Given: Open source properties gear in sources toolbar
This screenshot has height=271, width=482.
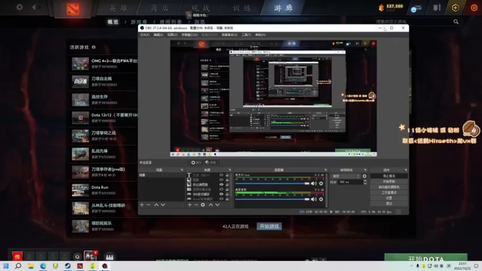Looking at the screenshot, I should tap(203, 205).
